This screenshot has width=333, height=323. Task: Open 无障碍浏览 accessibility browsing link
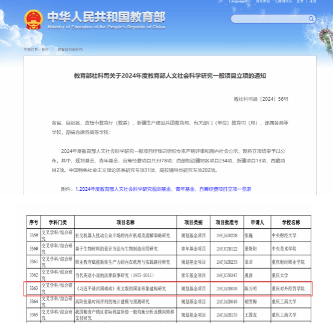click(x=283, y=1)
